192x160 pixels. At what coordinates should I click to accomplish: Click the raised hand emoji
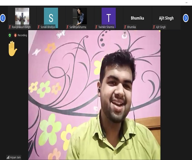point(12,49)
